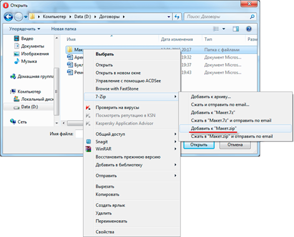The height and width of the screenshot is (237, 294).
Task: Sort by Имя column header
Action: pos(71,39)
